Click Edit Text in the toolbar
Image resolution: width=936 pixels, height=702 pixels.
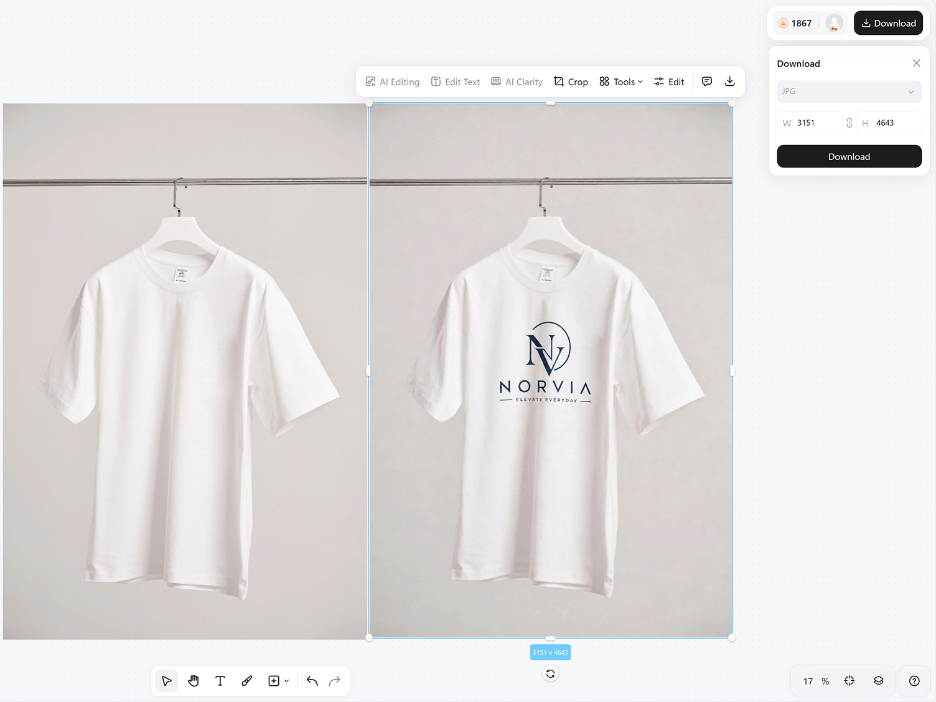(x=456, y=82)
